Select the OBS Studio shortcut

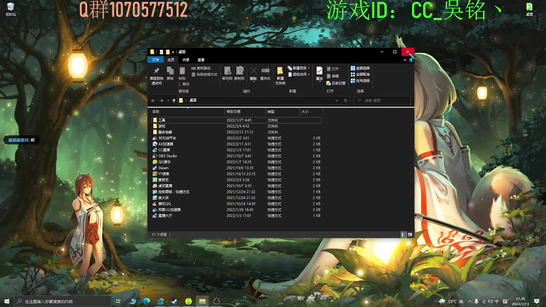click(167, 156)
